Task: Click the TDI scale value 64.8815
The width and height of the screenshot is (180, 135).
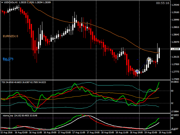Action: coord(175,82)
